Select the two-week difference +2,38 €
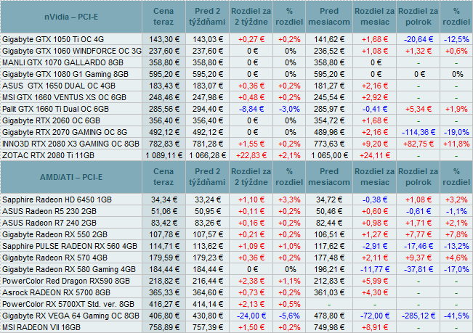Viewport: 473px width, 333px height. [x=251, y=281]
